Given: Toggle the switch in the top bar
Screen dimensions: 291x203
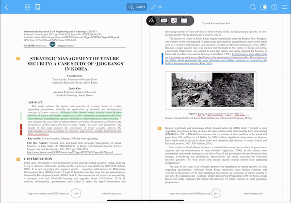Looking at the screenshot, I should [263, 7].
